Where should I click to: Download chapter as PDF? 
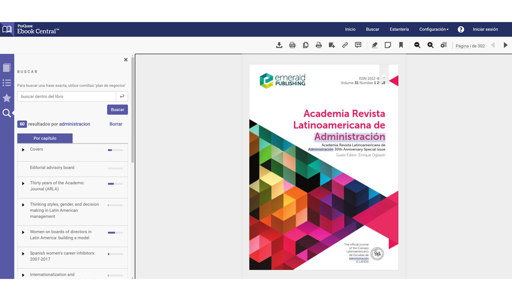tap(292, 45)
